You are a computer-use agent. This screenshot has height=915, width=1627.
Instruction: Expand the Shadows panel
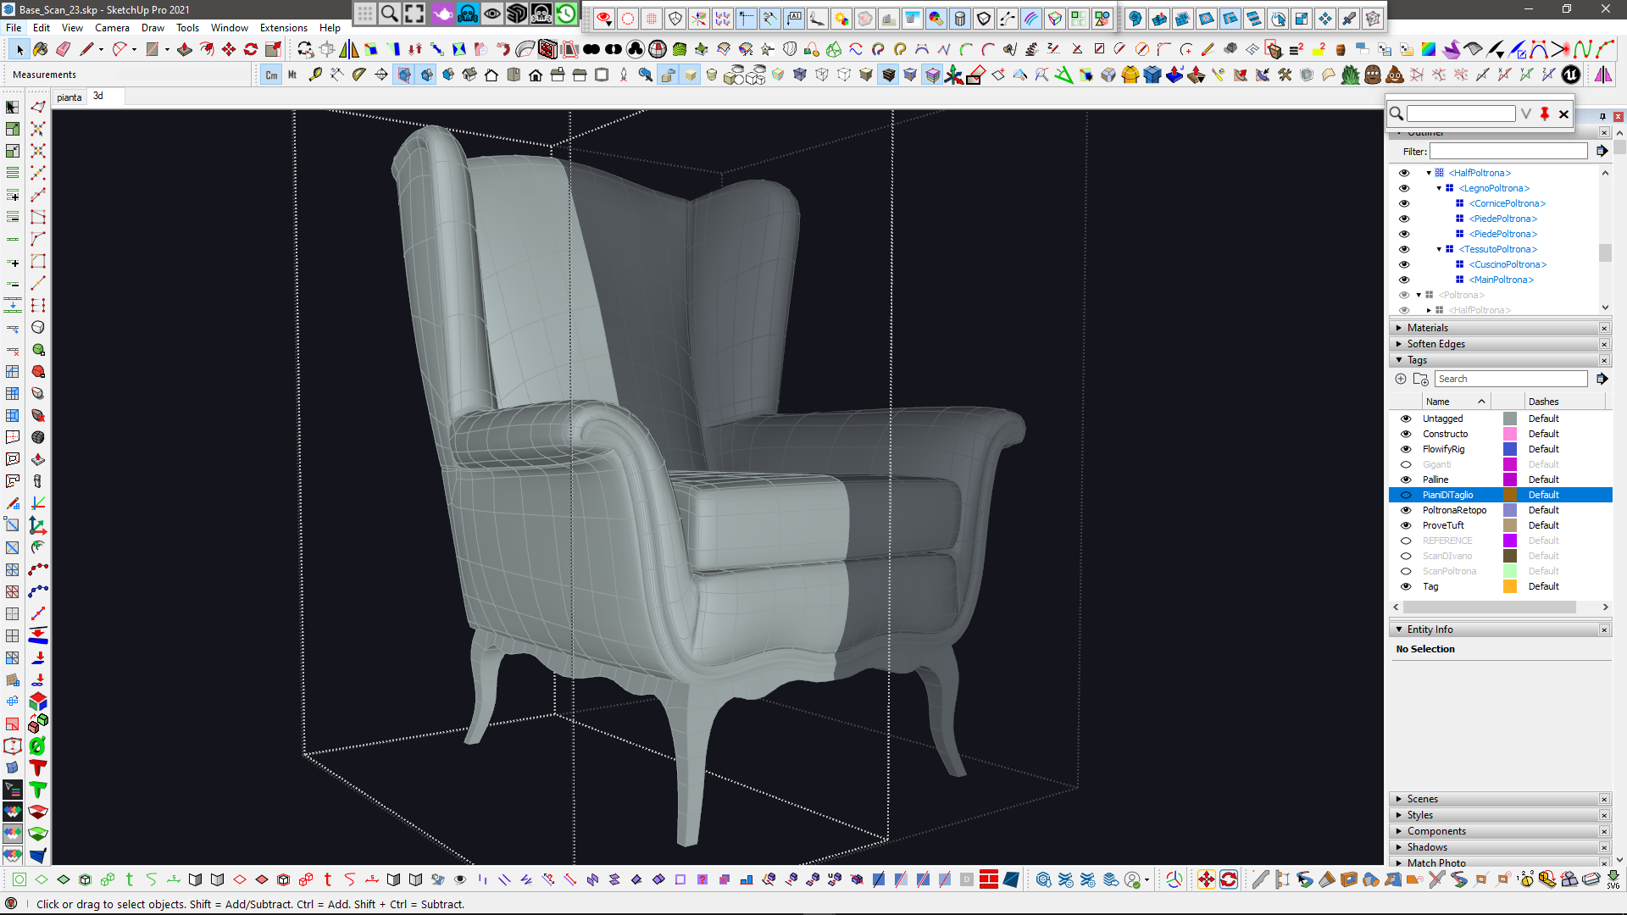point(1427,847)
